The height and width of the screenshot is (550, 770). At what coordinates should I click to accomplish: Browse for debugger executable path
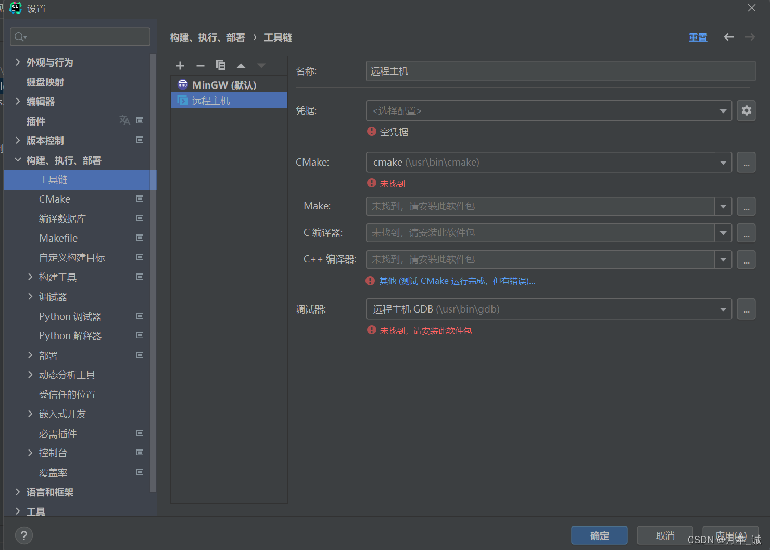point(746,309)
